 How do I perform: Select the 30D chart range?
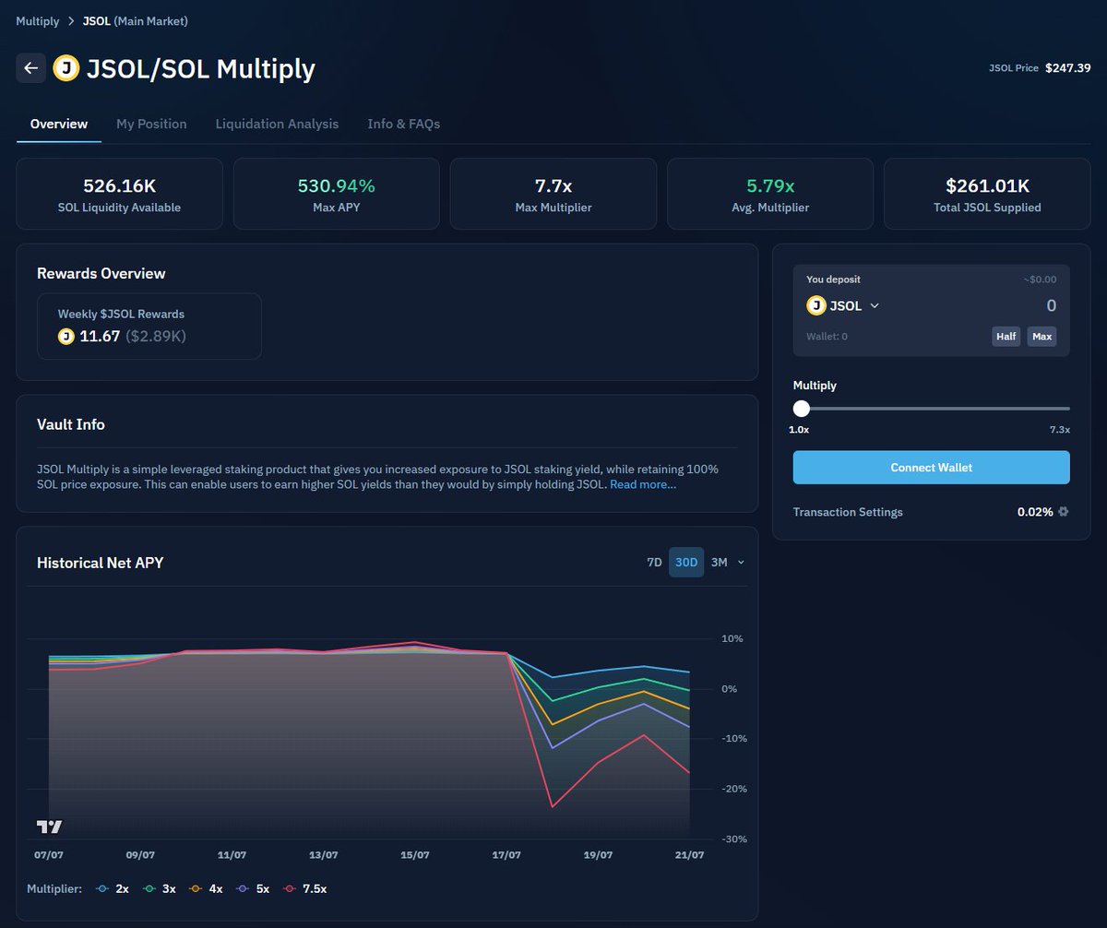tap(686, 562)
